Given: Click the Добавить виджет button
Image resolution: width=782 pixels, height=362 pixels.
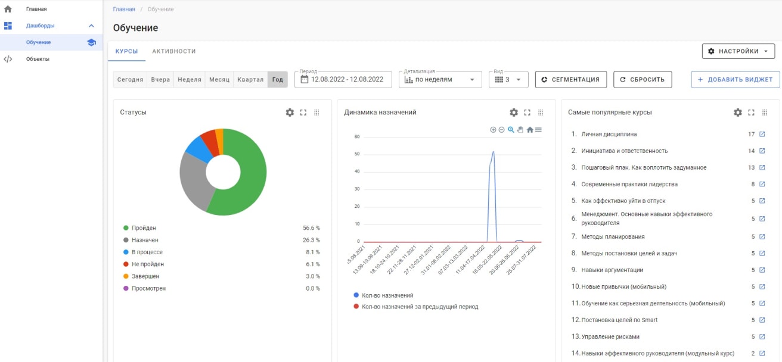Looking at the screenshot, I should point(735,80).
